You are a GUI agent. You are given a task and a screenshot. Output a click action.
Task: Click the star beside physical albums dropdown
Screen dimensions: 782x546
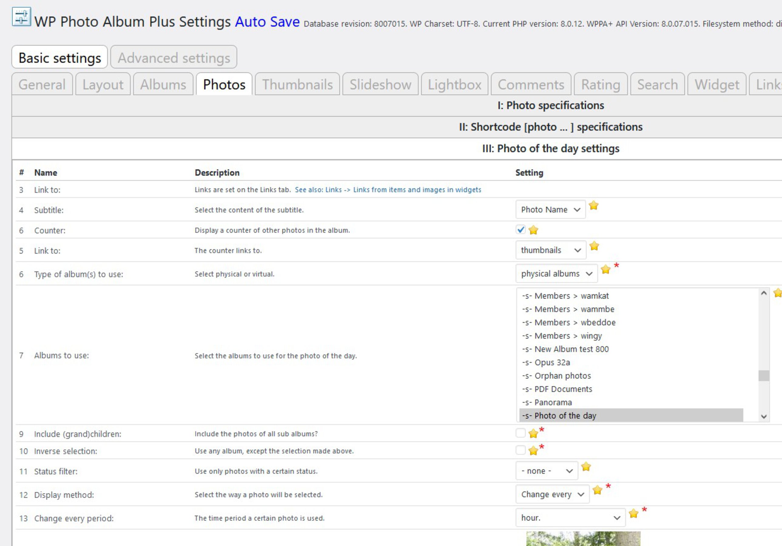[x=605, y=270]
